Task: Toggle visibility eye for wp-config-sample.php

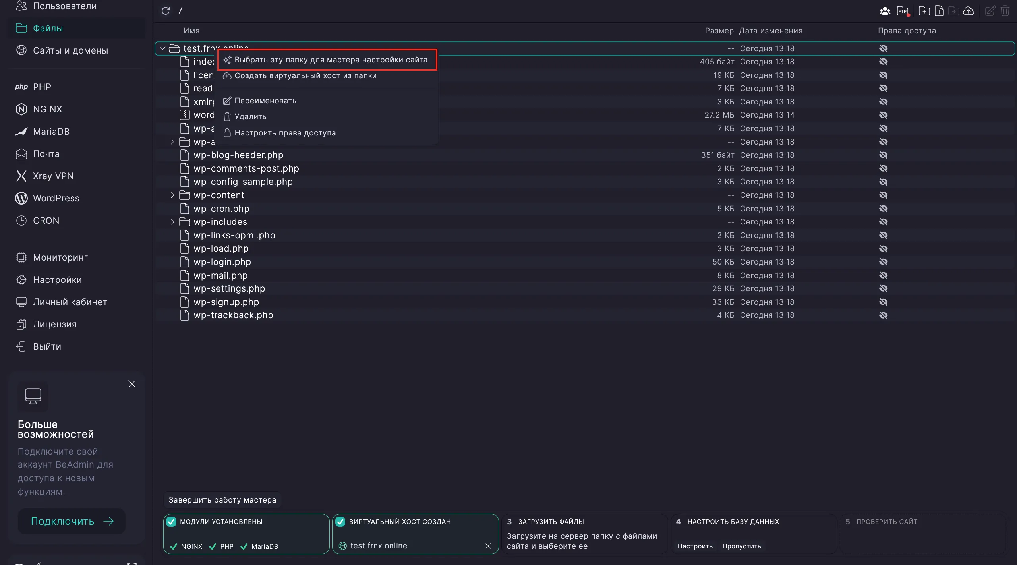Action: tap(884, 182)
